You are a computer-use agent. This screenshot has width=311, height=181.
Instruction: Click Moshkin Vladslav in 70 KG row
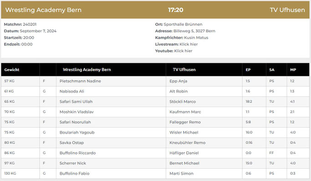(76, 112)
